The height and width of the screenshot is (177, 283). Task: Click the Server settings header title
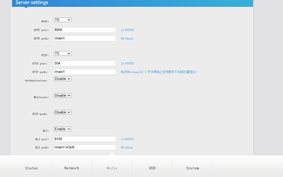click(32, 2)
